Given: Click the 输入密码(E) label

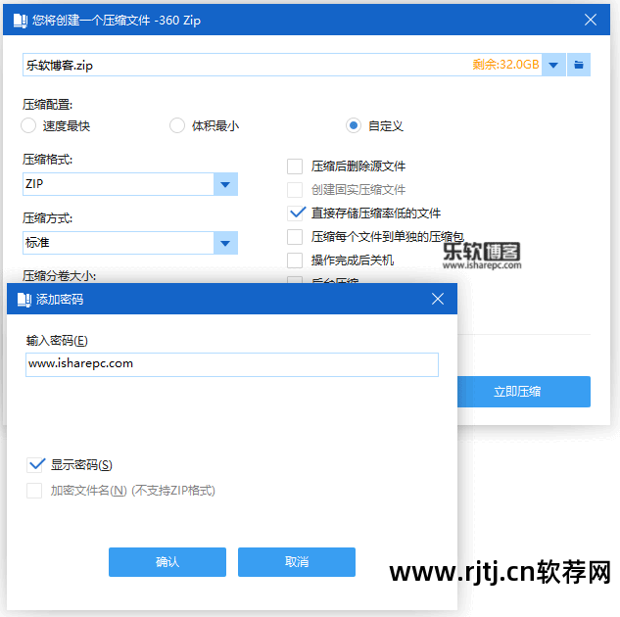Looking at the screenshot, I should coord(57,340).
